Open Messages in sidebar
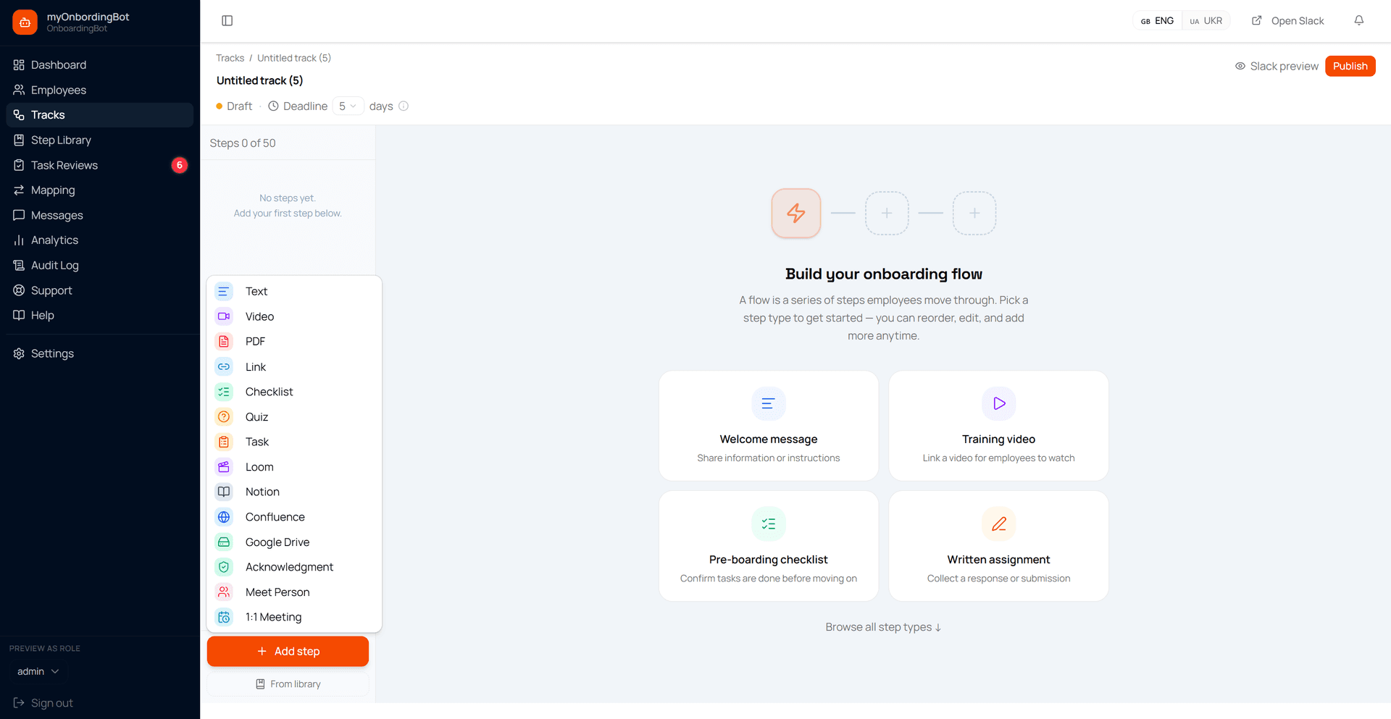 pyautogui.click(x=100, y=215)
